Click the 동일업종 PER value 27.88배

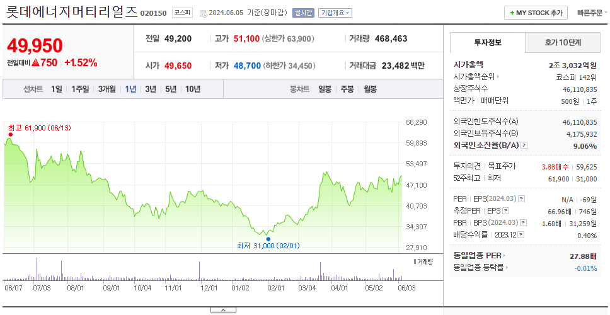click(x=583, y=256)
